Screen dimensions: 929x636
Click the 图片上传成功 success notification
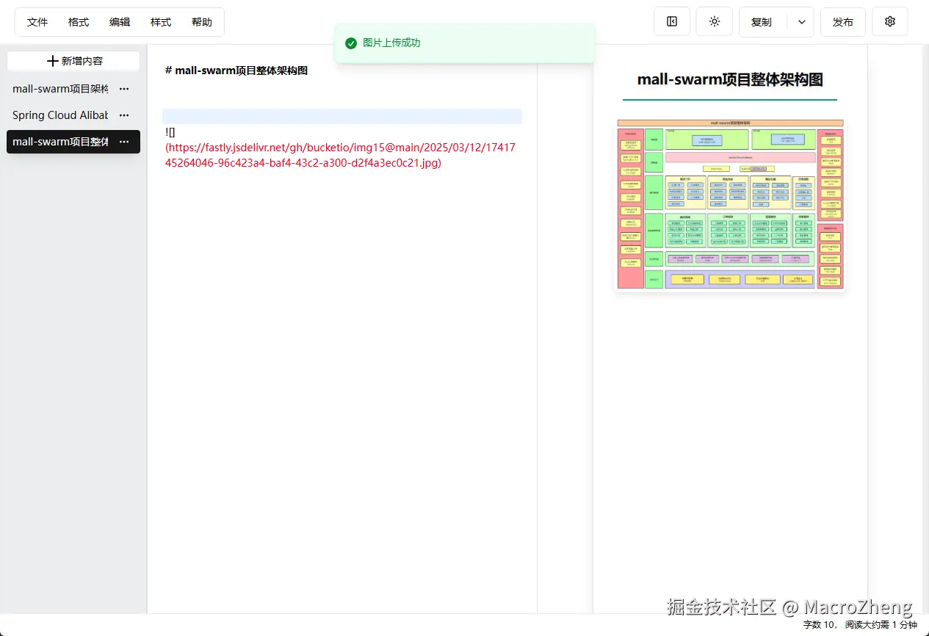464,43
